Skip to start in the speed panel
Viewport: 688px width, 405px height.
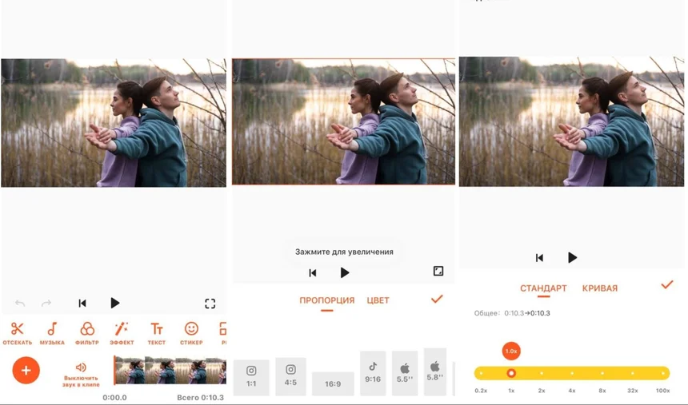539,258
